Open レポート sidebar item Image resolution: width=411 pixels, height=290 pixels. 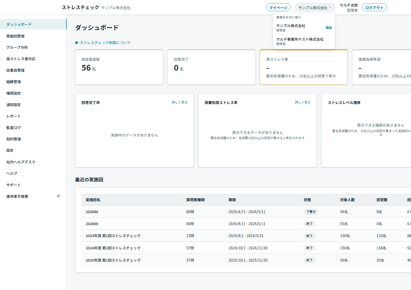pyautogui.click(x=33, y=116)
